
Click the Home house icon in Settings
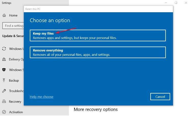coord(4,15)
